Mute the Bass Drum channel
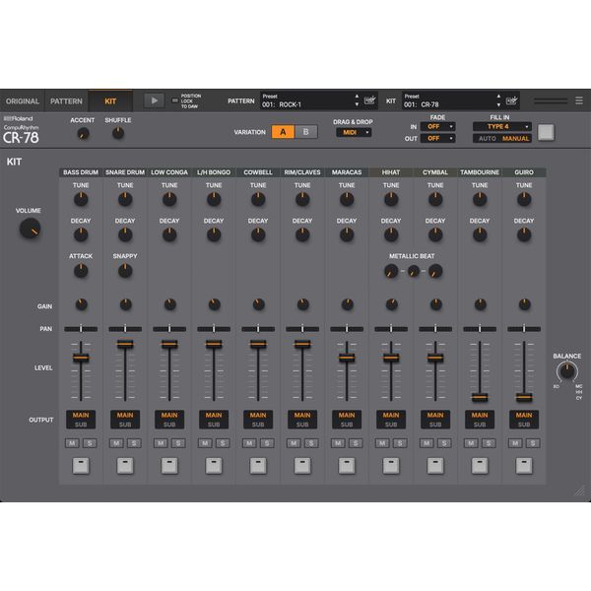Screen dimensions: 591x591 tap(72, 443)
